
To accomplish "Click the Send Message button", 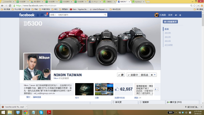I will [x=144, y=75].
